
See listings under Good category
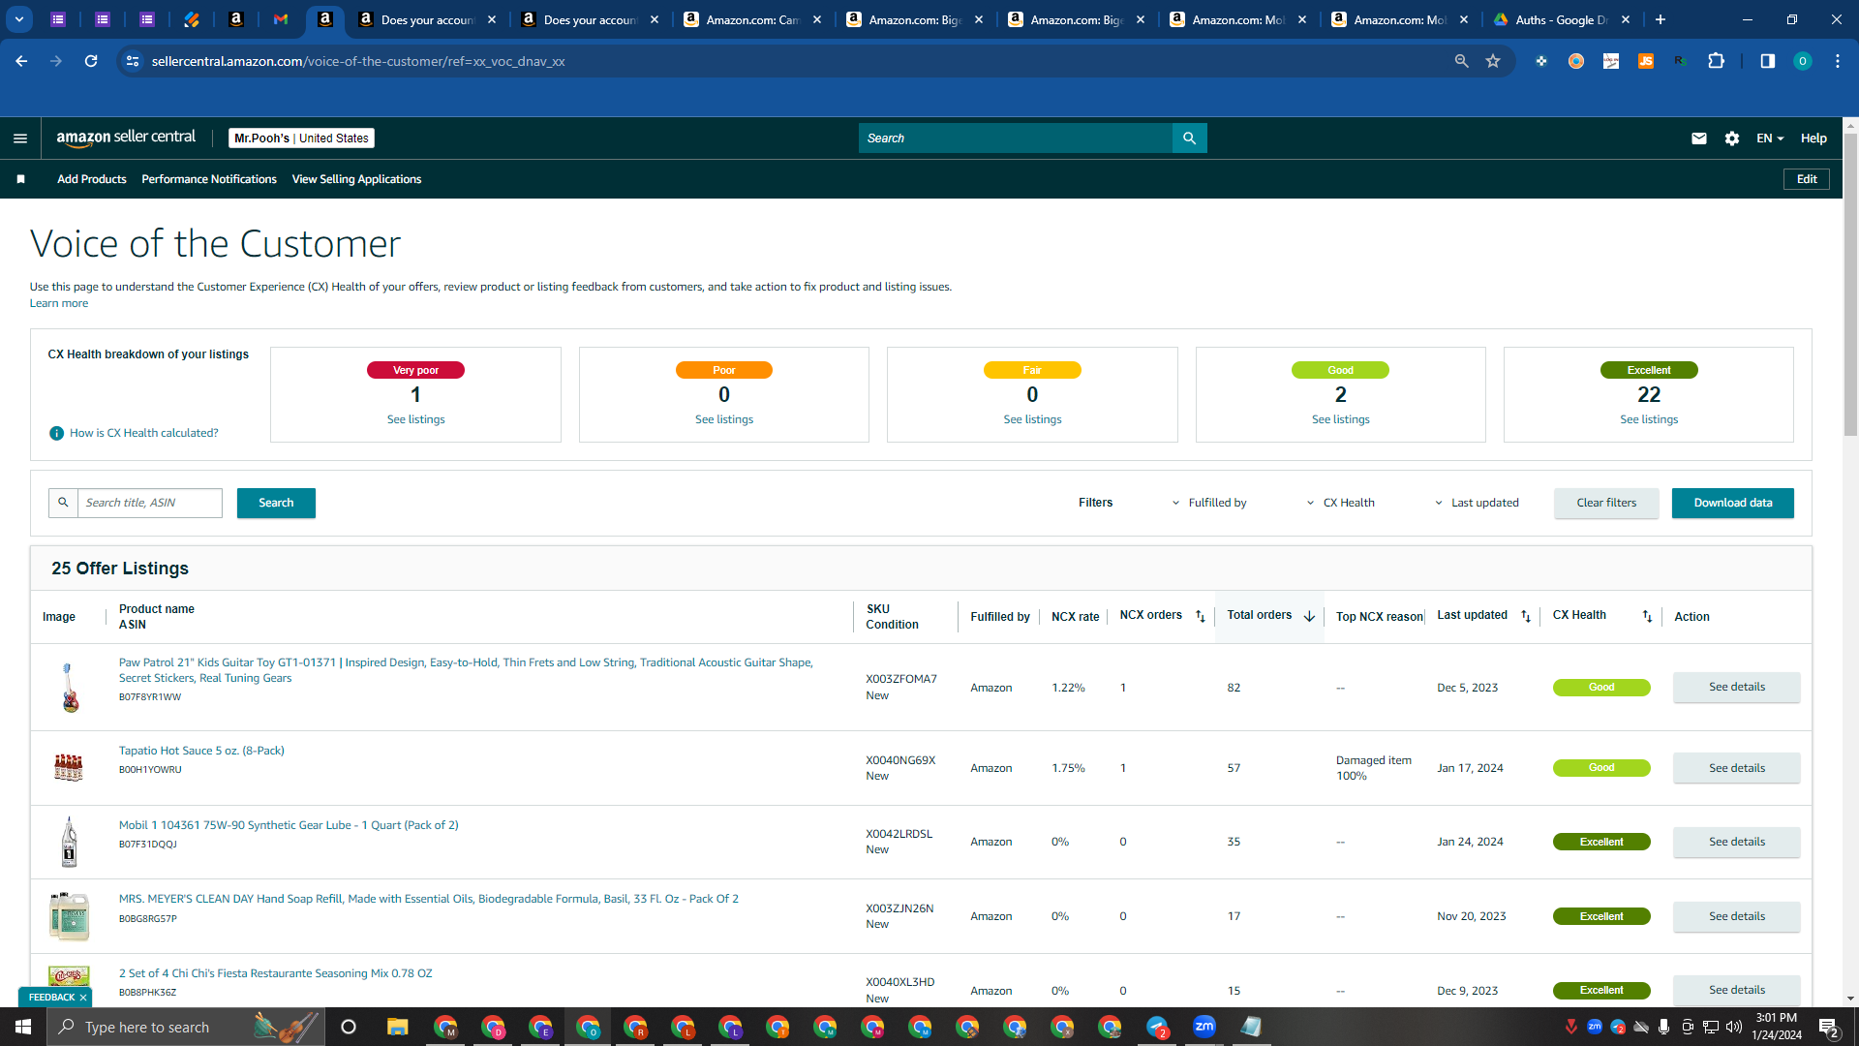pos(1341,419)
